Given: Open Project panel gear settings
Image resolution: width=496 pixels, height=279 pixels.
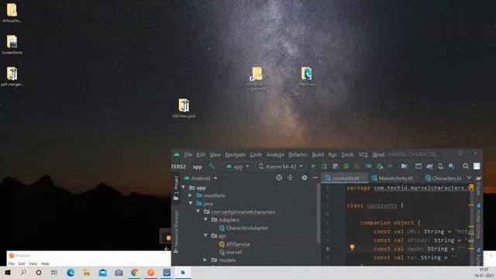Looking at the screenshot, I should click(x=304, y=177).
